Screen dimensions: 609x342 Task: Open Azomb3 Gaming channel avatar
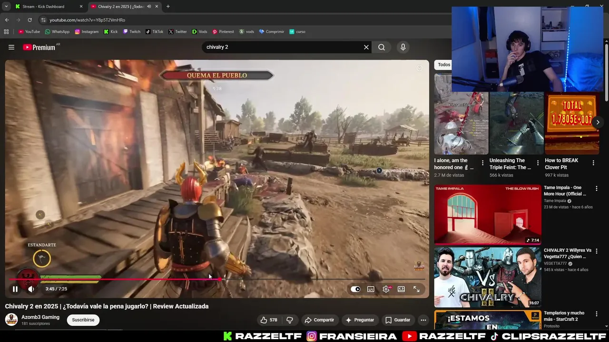(x=11, y=320)
